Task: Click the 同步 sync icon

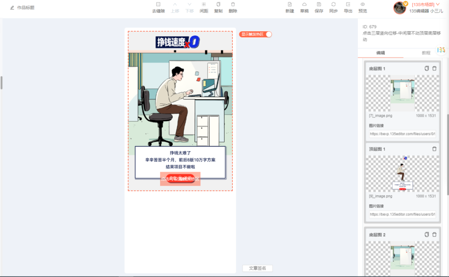Action: coord(333,5)
